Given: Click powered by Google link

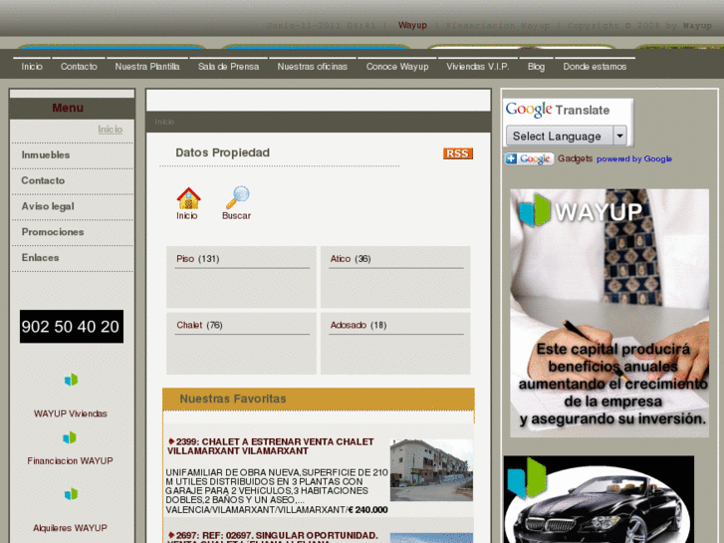Looking at the screenshot, I should [634, 159].
